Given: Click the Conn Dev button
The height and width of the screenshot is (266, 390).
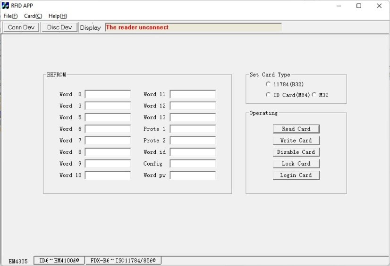Looking at the screenshot, I should coord(21,27).
